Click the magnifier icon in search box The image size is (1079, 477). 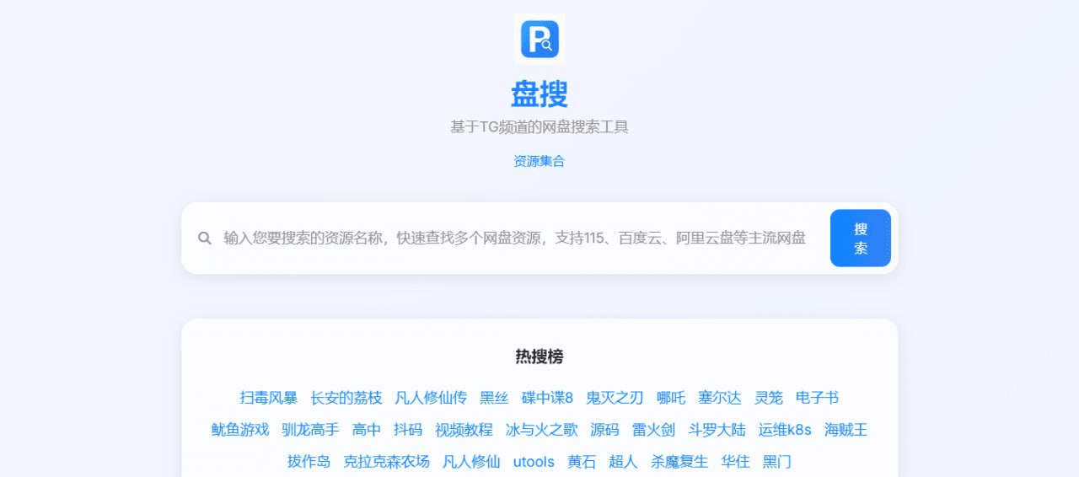(205, 238)
